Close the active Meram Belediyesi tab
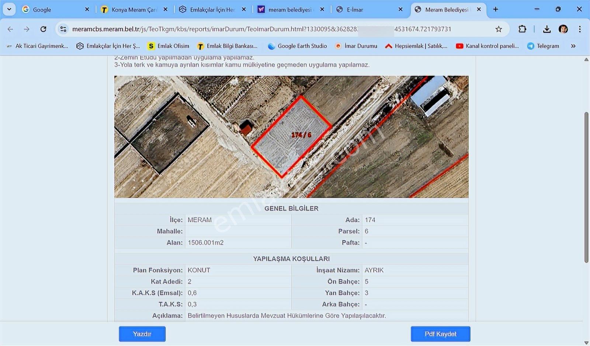590x346 pixels. click(x=479, y=10)
